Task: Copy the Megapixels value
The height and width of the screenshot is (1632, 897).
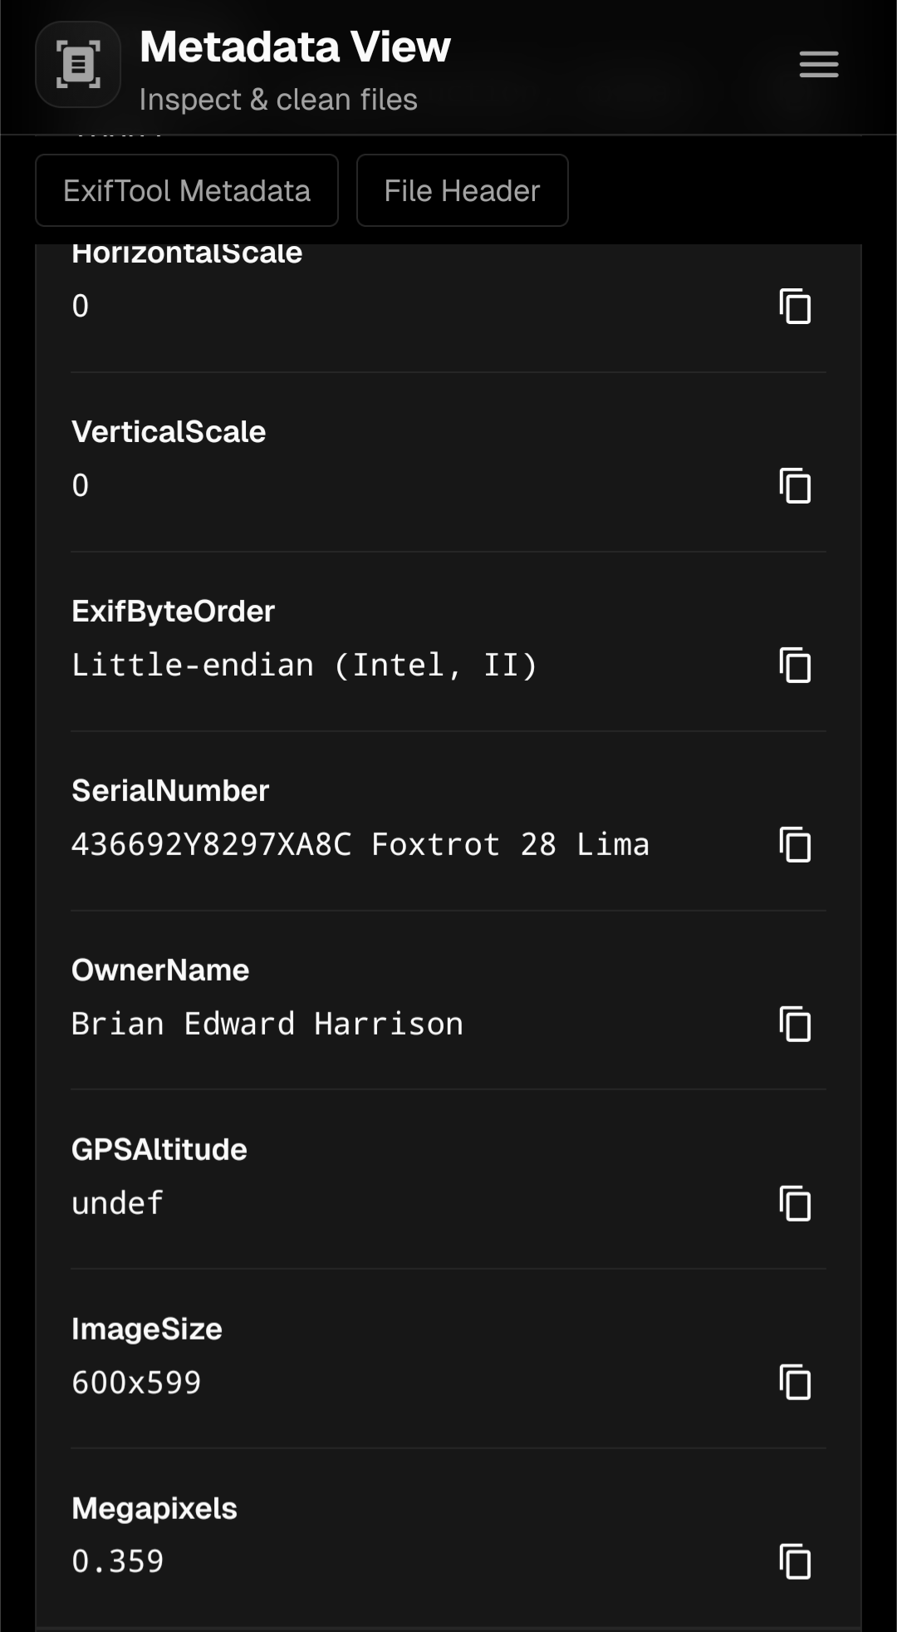Action: tap(795, 1562)
